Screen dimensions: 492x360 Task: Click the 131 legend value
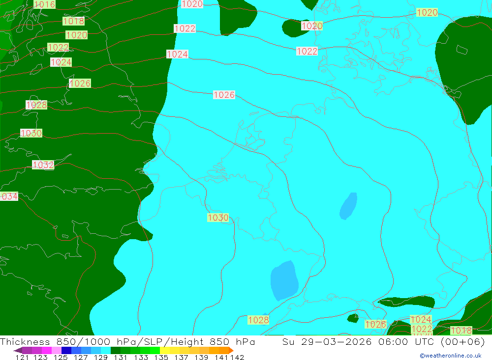[121, 357]
